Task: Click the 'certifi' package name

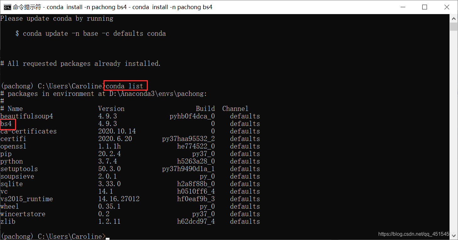Action: (x=13, y=139)
